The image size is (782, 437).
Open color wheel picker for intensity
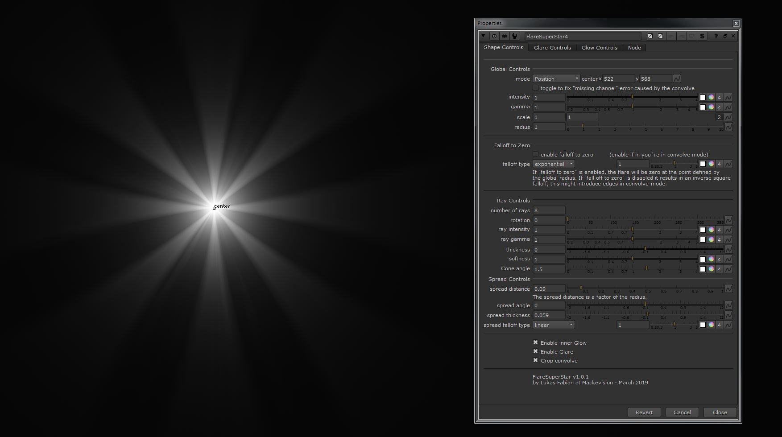tap(711, 97)
